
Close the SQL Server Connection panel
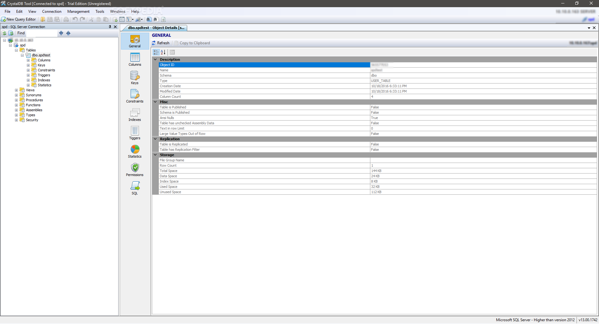(x=115, y=27)
